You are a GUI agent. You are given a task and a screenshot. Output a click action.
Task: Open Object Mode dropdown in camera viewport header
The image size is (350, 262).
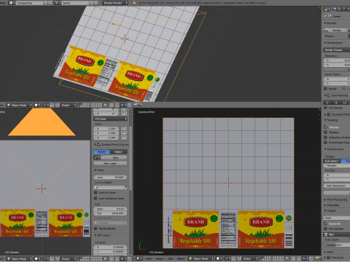pos(201,258)
